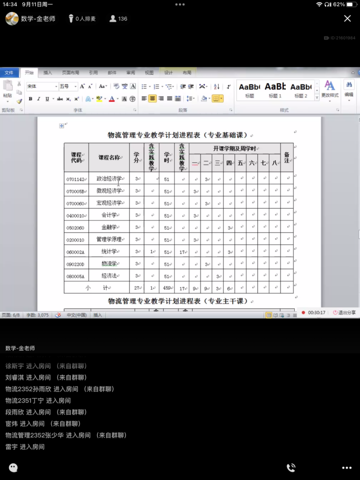Viewport: 360px width, 480px height.
Task: Open the 页面布局 ribbon tab
Action: click(70, 73)
